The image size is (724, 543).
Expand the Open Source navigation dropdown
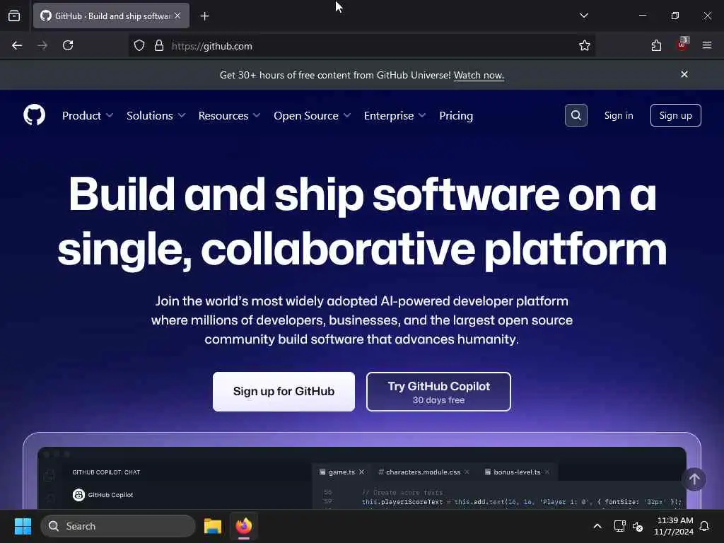click(x=312, y=115)
